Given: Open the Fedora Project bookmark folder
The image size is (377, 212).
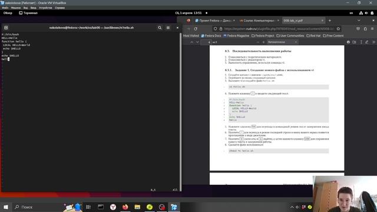Looking at the screenshot, I should (263, 36).
